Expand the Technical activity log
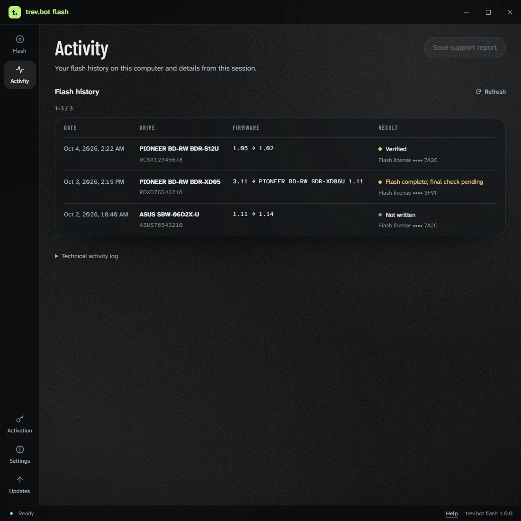Viewport: 521px width, 521px height. coord(86,256)
